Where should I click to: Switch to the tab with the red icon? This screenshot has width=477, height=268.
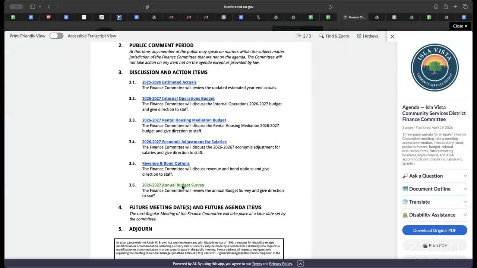click(x=48, y=17)
